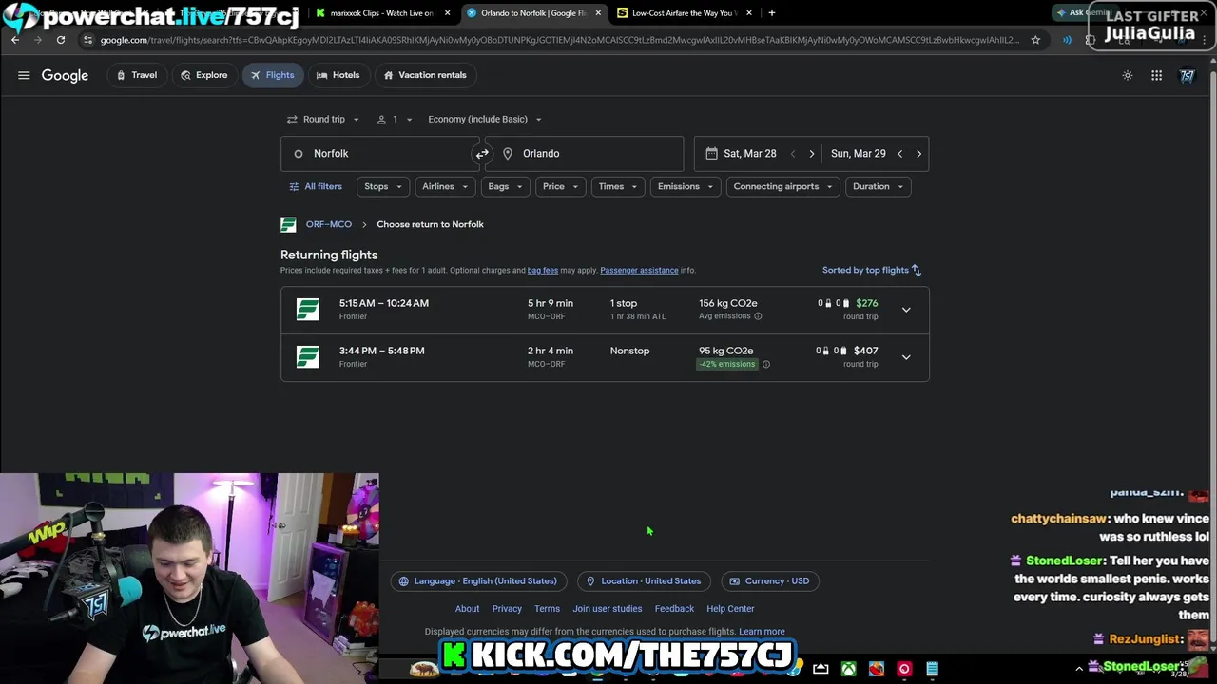Open the Travel tab

137,75
